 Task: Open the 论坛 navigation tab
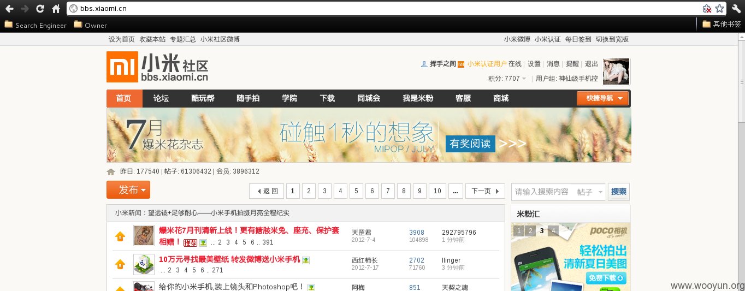pyautogui.click(x=161, y=98)
